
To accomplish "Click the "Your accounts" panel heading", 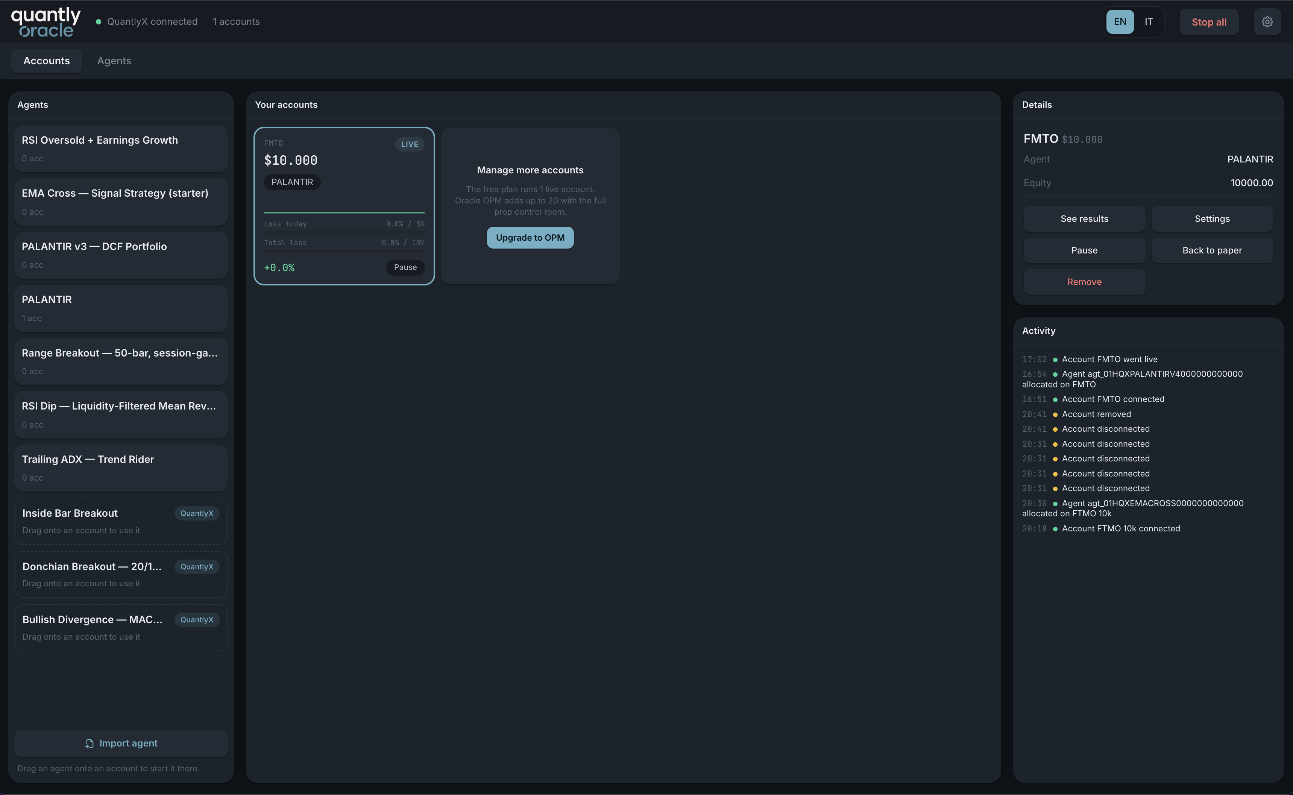I will point(286,105).
